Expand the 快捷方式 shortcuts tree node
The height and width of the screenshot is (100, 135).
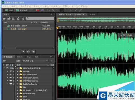click(x=4, y=65)
